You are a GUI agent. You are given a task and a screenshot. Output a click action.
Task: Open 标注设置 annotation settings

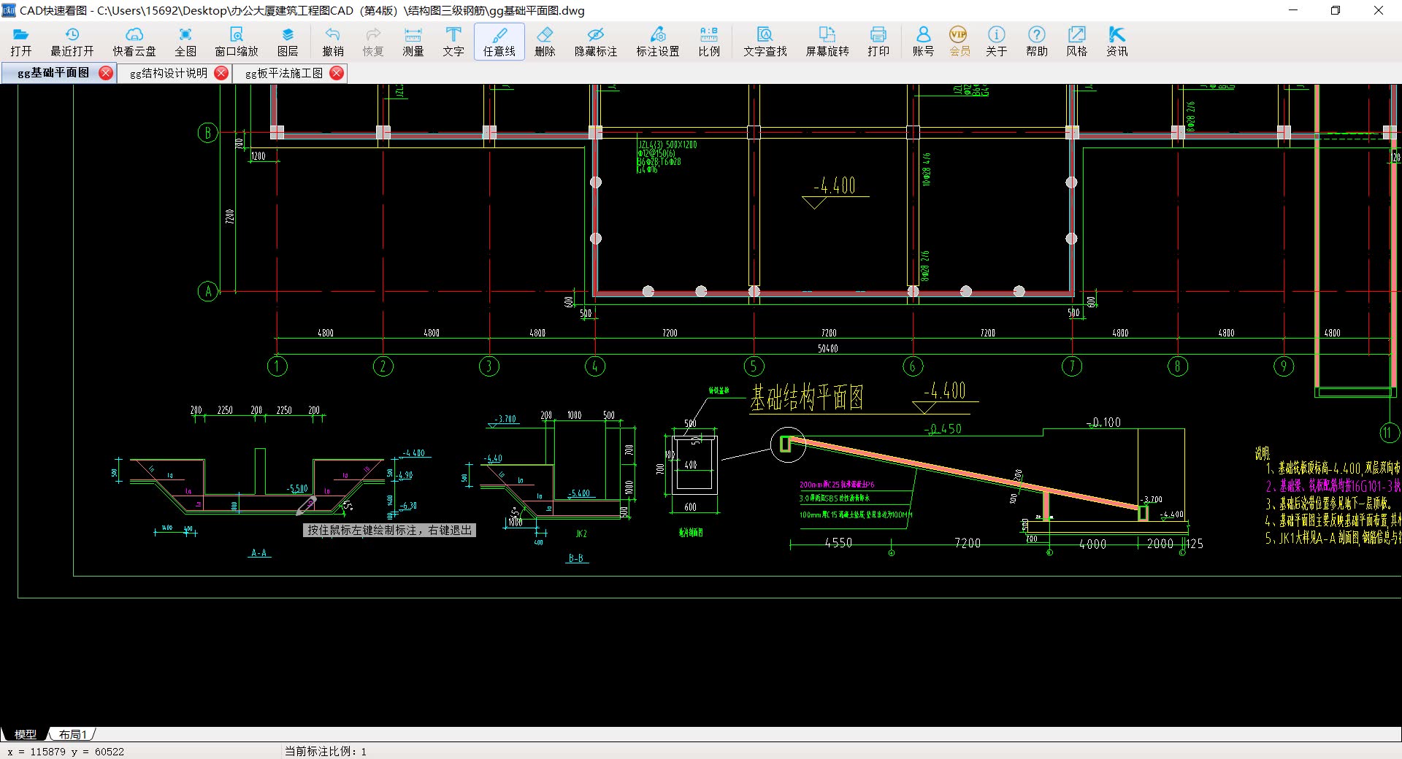[658, 42]
